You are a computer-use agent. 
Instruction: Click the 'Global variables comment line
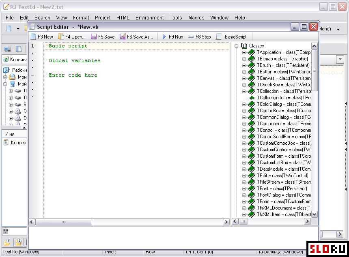pos(73,60)
